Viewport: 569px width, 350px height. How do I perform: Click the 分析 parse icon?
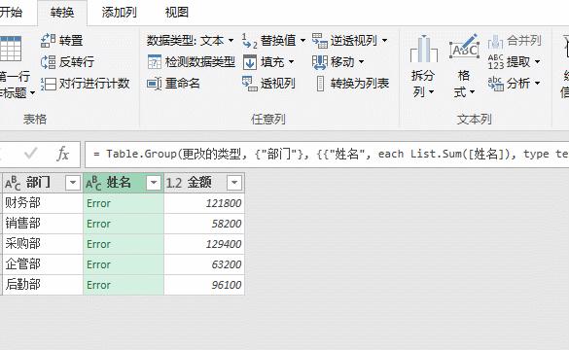pyautogui.click(x=496, y=84)
